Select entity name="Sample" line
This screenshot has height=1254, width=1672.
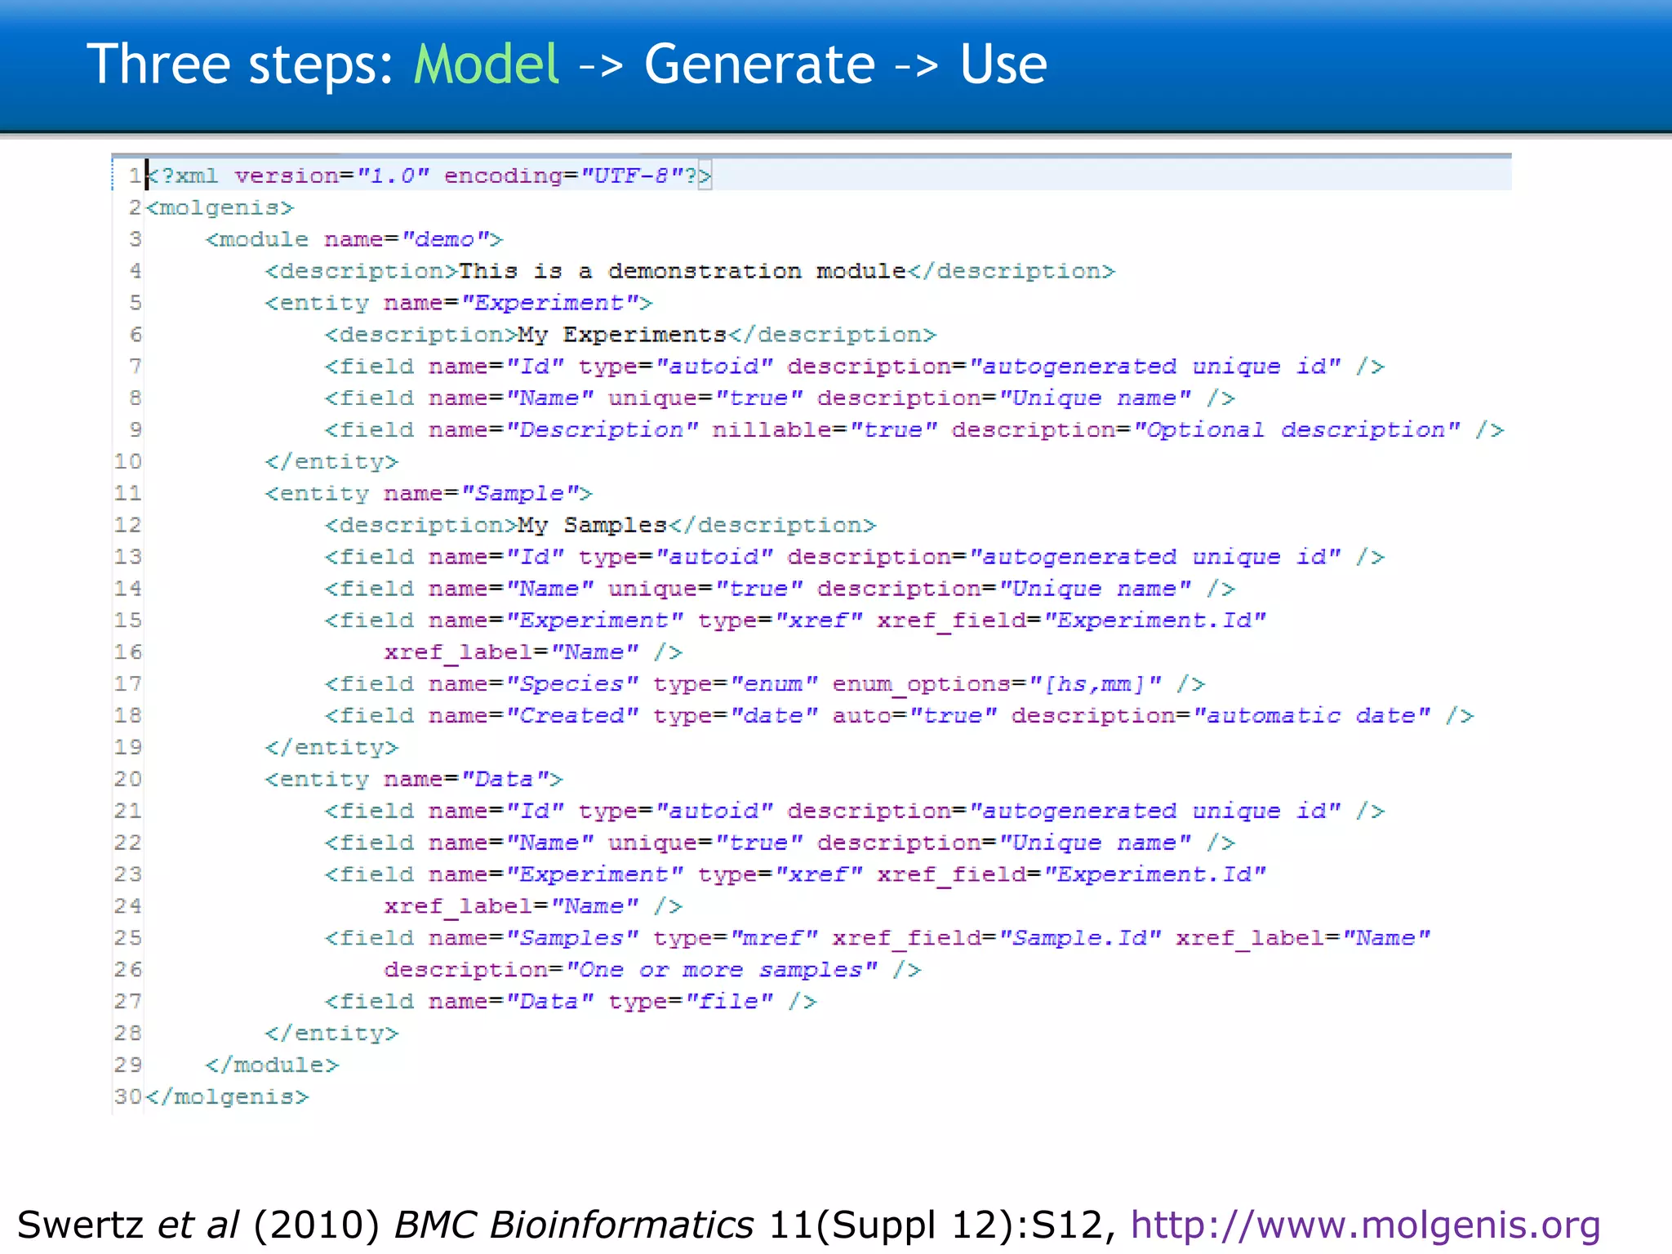(429, 494)
